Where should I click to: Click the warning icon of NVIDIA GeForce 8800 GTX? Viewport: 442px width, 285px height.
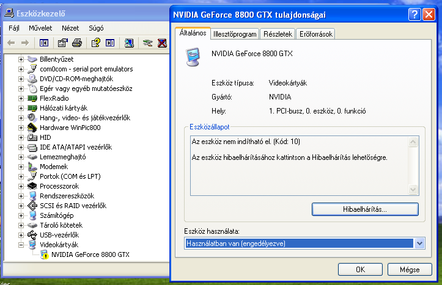point(45,254)
